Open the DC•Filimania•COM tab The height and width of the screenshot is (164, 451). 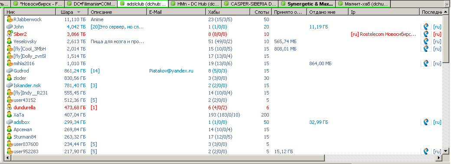click(91, 4)
